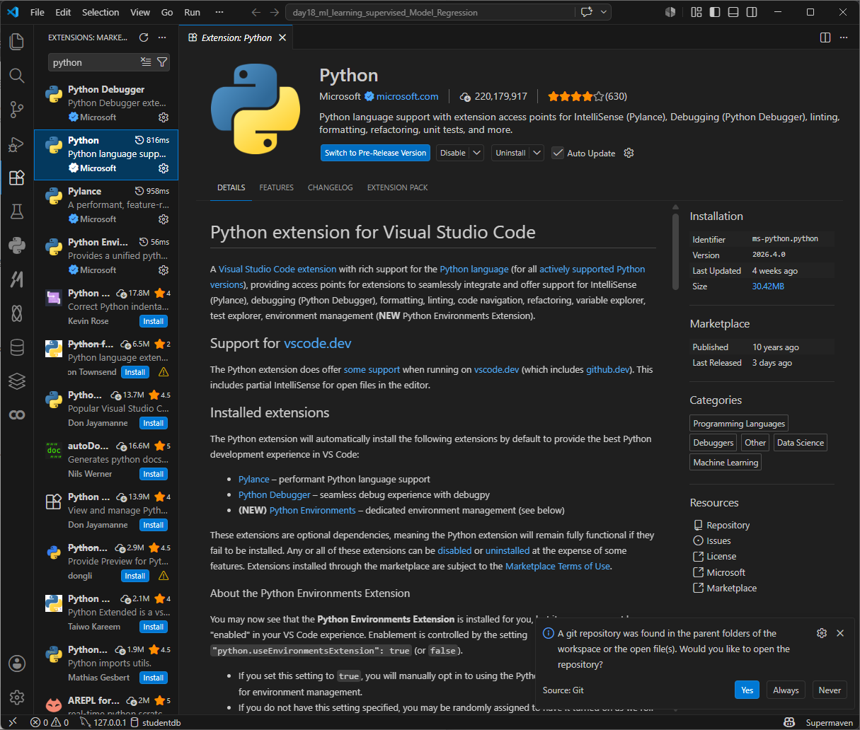The height and width of the screenshot is (730, 860).
Task: Open the Run and Debug view
Action: click(x=17, y=144)
